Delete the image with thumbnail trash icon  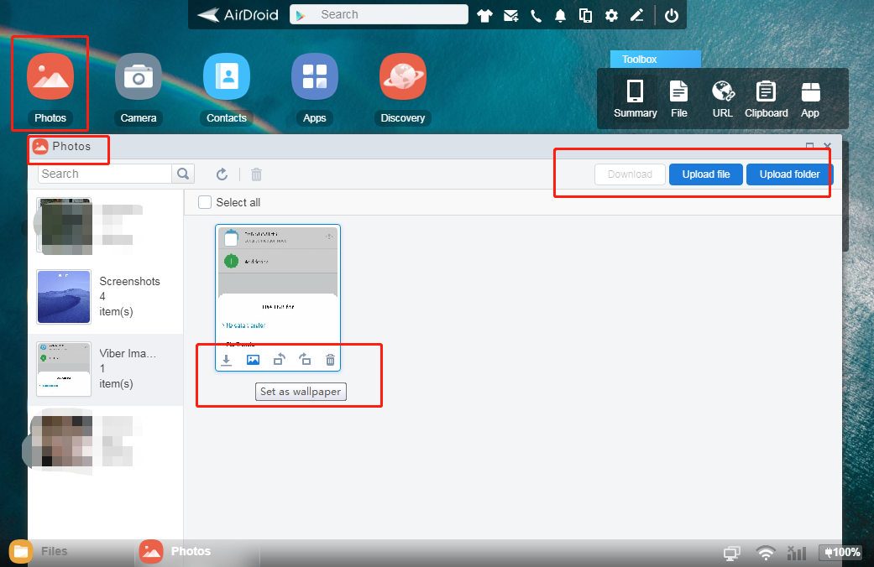(330, 360)
